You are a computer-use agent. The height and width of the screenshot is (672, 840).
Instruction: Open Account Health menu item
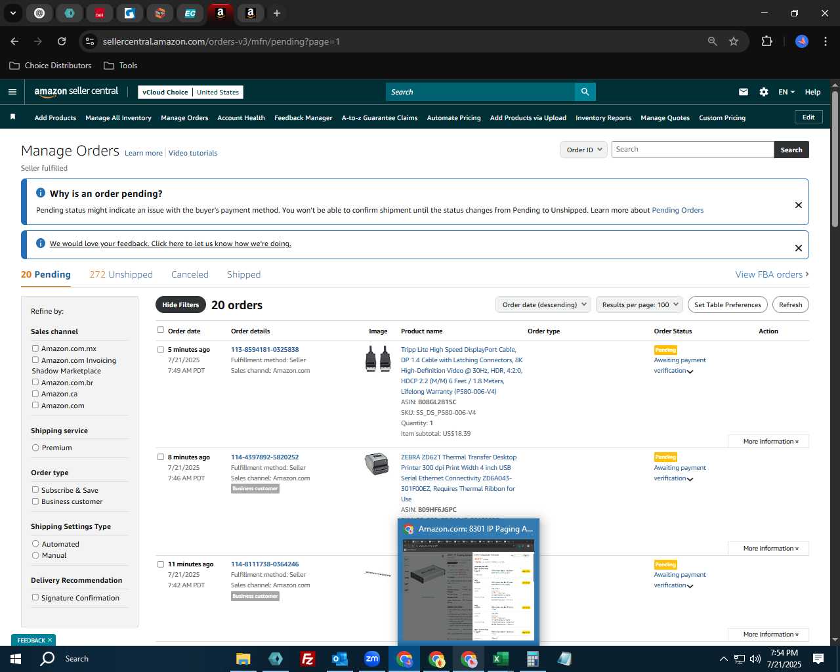point(241,117)
